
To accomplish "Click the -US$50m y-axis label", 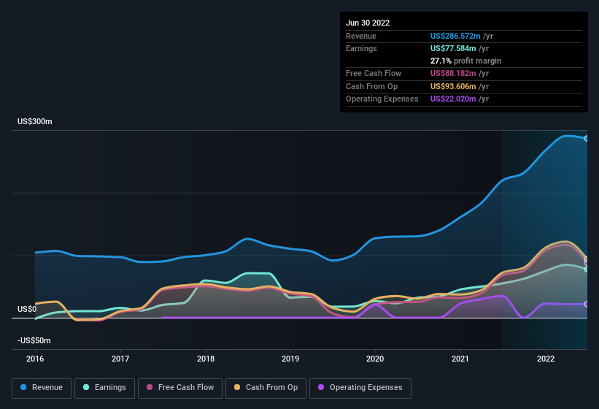I will (x=34, y=341).
